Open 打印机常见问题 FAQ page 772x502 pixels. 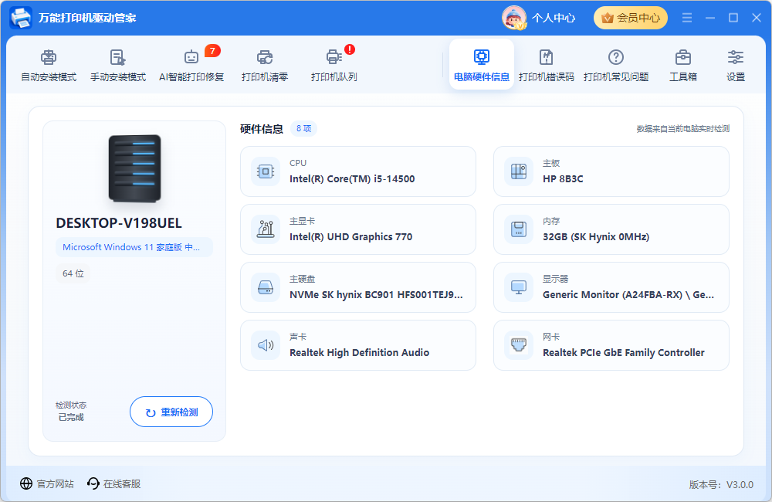pyautogui.click(x=616, y=65)
